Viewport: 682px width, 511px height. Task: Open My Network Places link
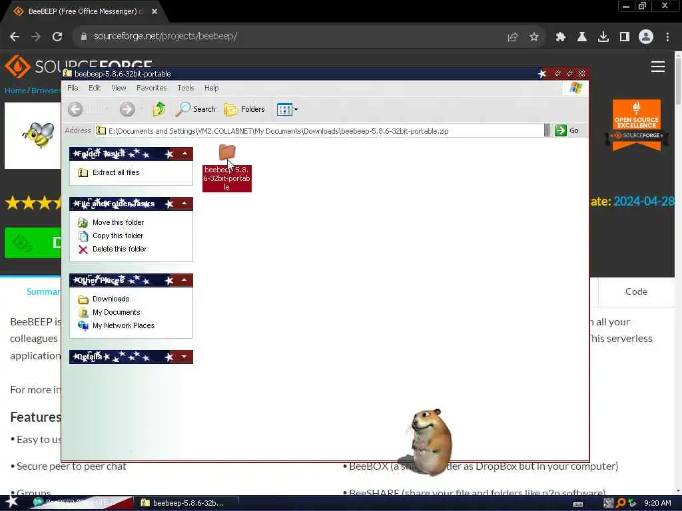(x=123, y=325)
